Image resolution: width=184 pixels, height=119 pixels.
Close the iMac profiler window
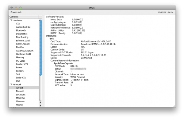pos(12,8)
